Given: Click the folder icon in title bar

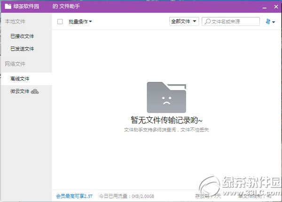Looking at the screenshot, I should pyautogui.click(x=8, y=6).
